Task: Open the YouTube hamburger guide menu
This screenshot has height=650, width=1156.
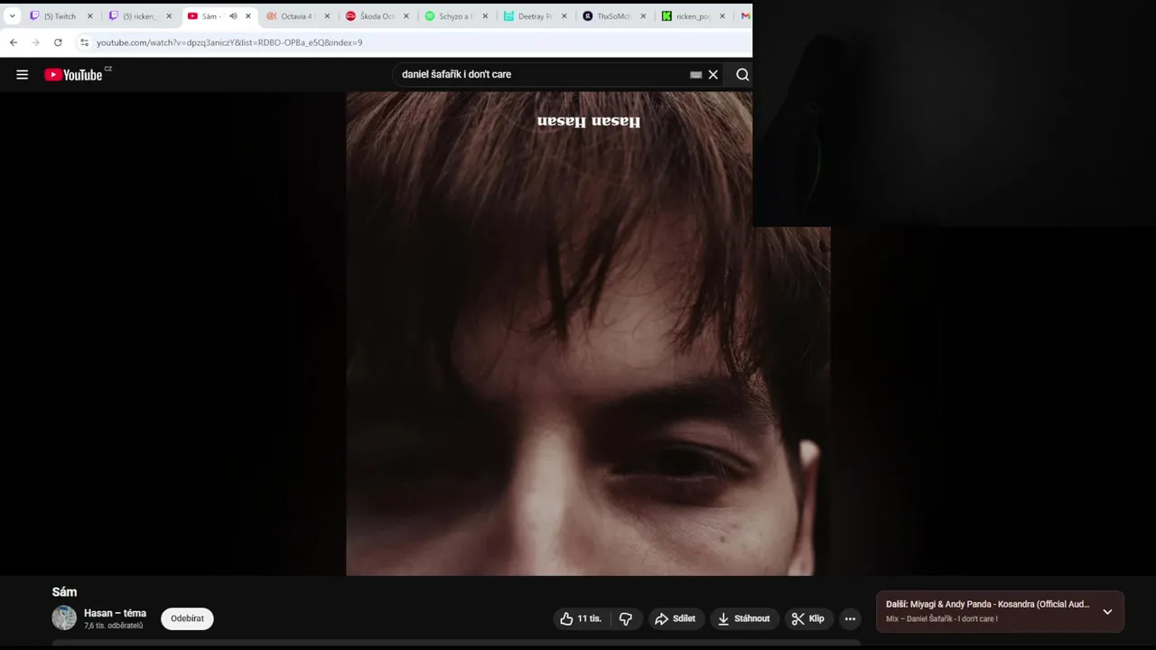Action: tap(23, 75)
